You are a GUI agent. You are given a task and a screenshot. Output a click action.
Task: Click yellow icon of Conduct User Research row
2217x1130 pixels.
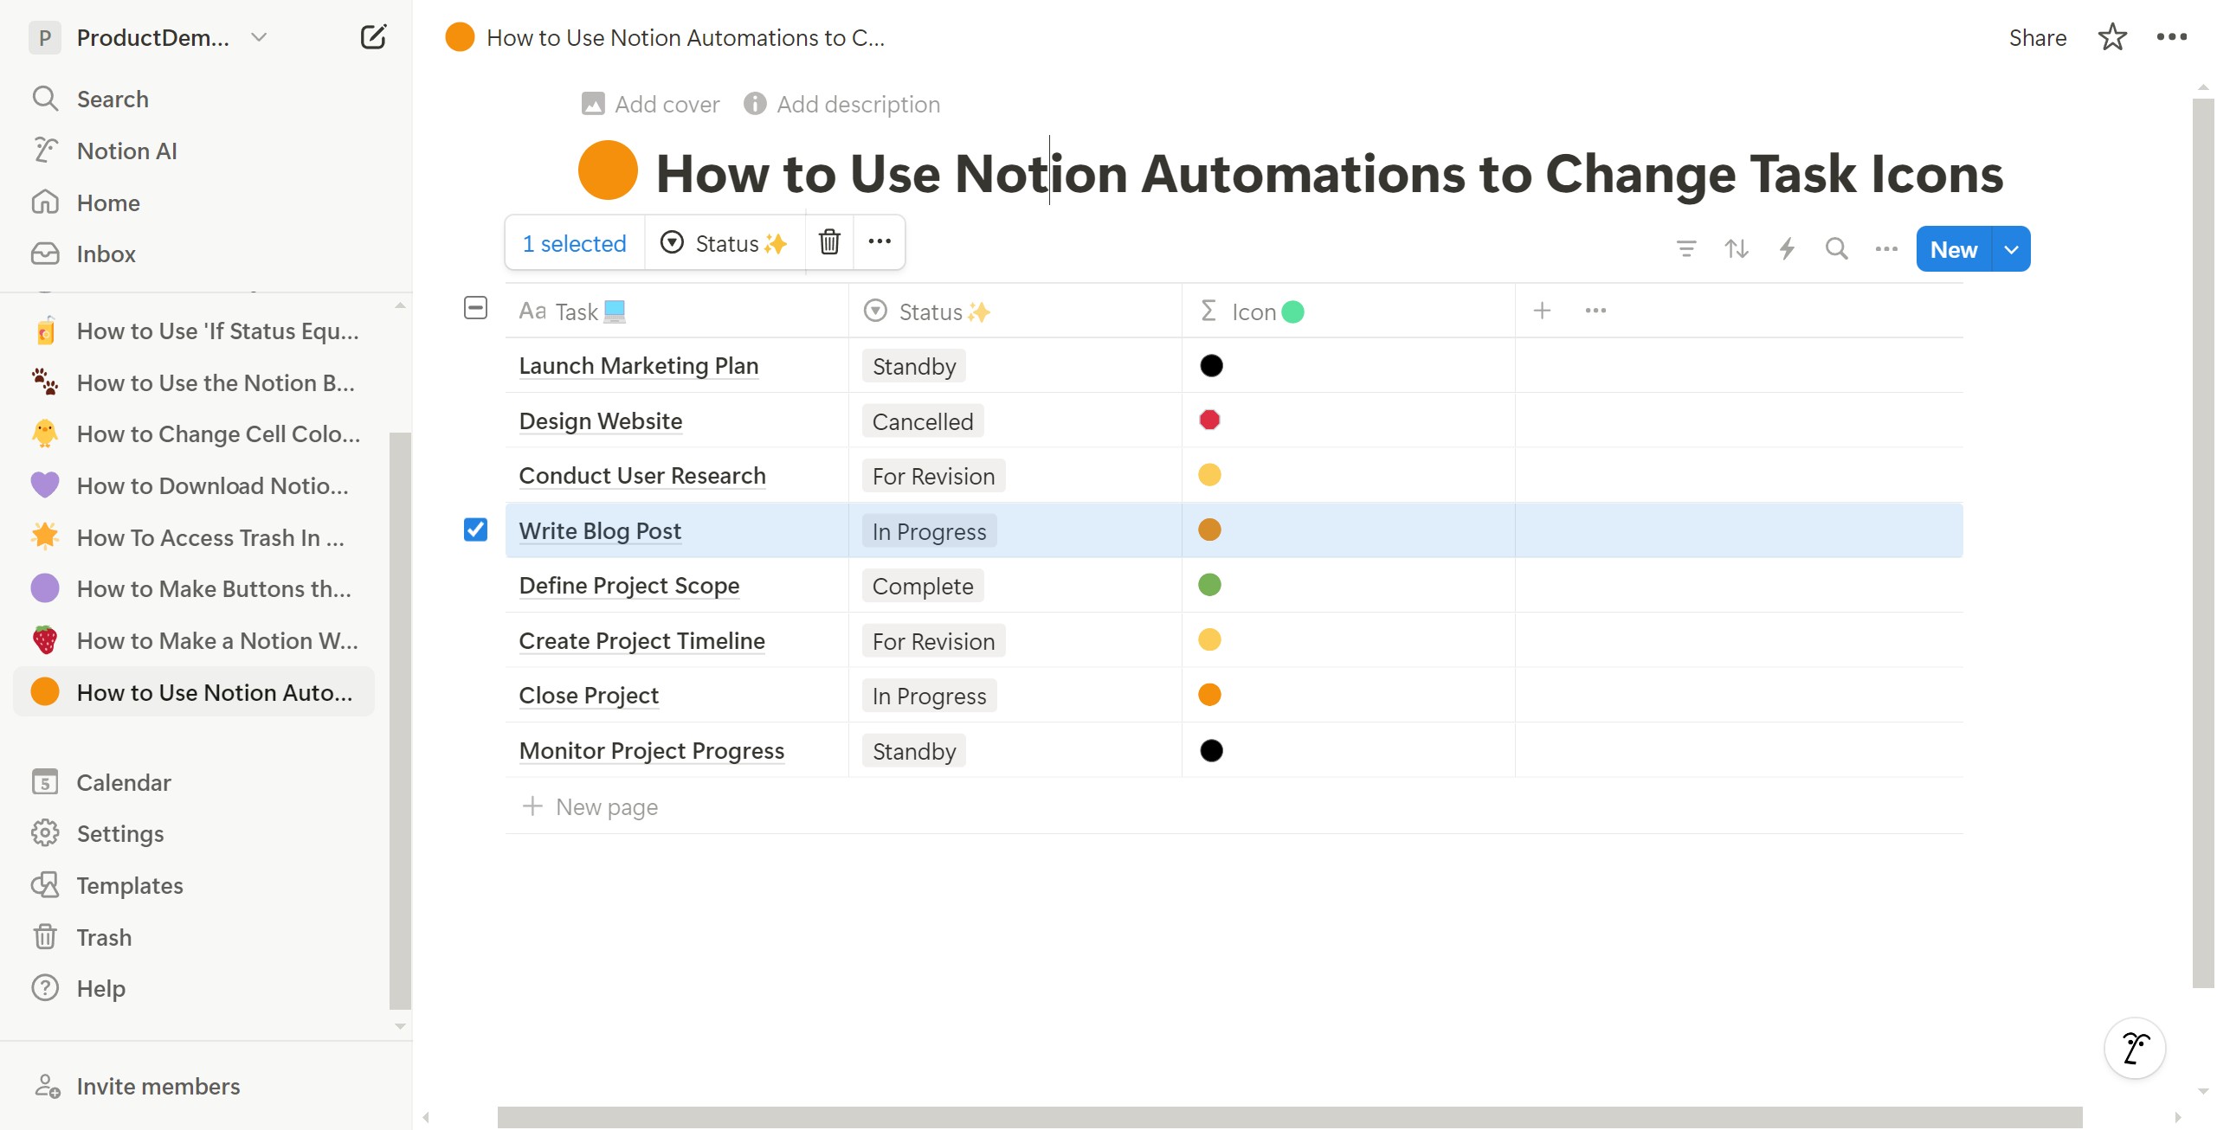[1209, 475]
